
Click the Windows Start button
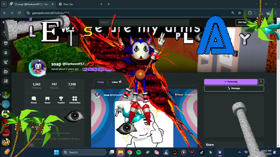click(x=56, y=152)
